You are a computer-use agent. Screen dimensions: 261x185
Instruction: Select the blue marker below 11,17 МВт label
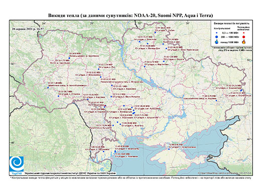[x=140, y=41]
